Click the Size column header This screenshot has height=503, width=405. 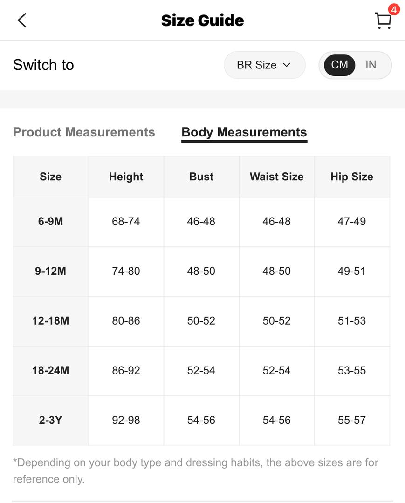[x=51, y=177]
